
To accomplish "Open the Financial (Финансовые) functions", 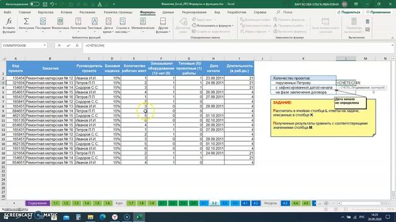I will [x=60, y=26].
